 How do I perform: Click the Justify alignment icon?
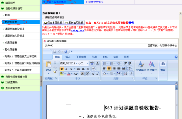[119, 68]
